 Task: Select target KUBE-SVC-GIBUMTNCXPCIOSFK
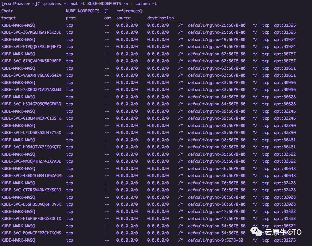tap(31, 118)
